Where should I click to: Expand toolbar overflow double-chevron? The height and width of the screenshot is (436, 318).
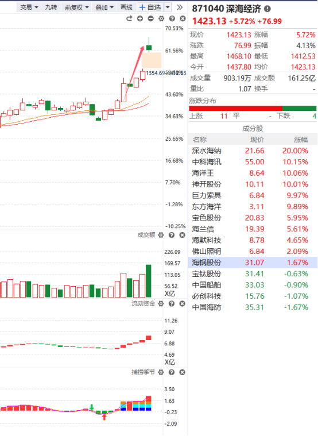pos(180,7)
